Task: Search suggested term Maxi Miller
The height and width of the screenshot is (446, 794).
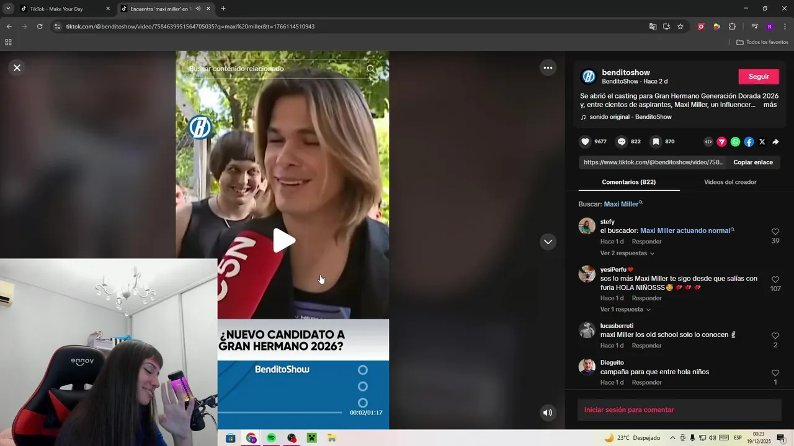Action: click(x=623, y=204)
